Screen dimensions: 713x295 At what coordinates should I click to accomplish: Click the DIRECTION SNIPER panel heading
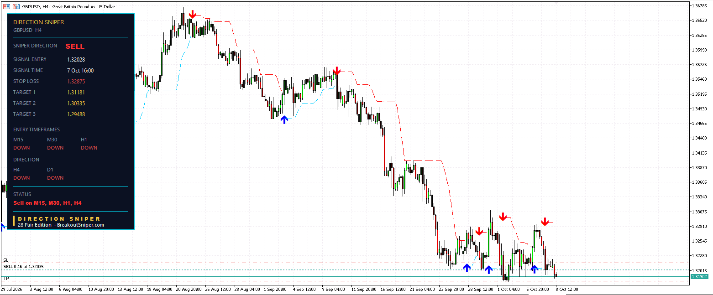coord(39,22)
